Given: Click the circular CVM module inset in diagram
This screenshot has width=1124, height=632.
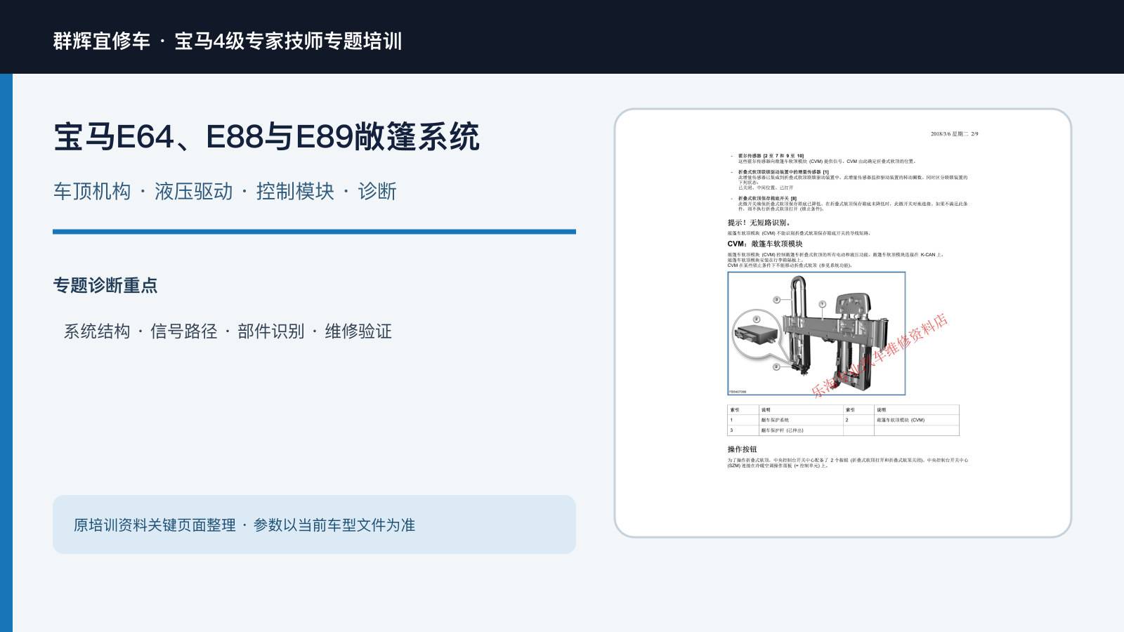Looking at the screenshot, I should coord(757,334).
